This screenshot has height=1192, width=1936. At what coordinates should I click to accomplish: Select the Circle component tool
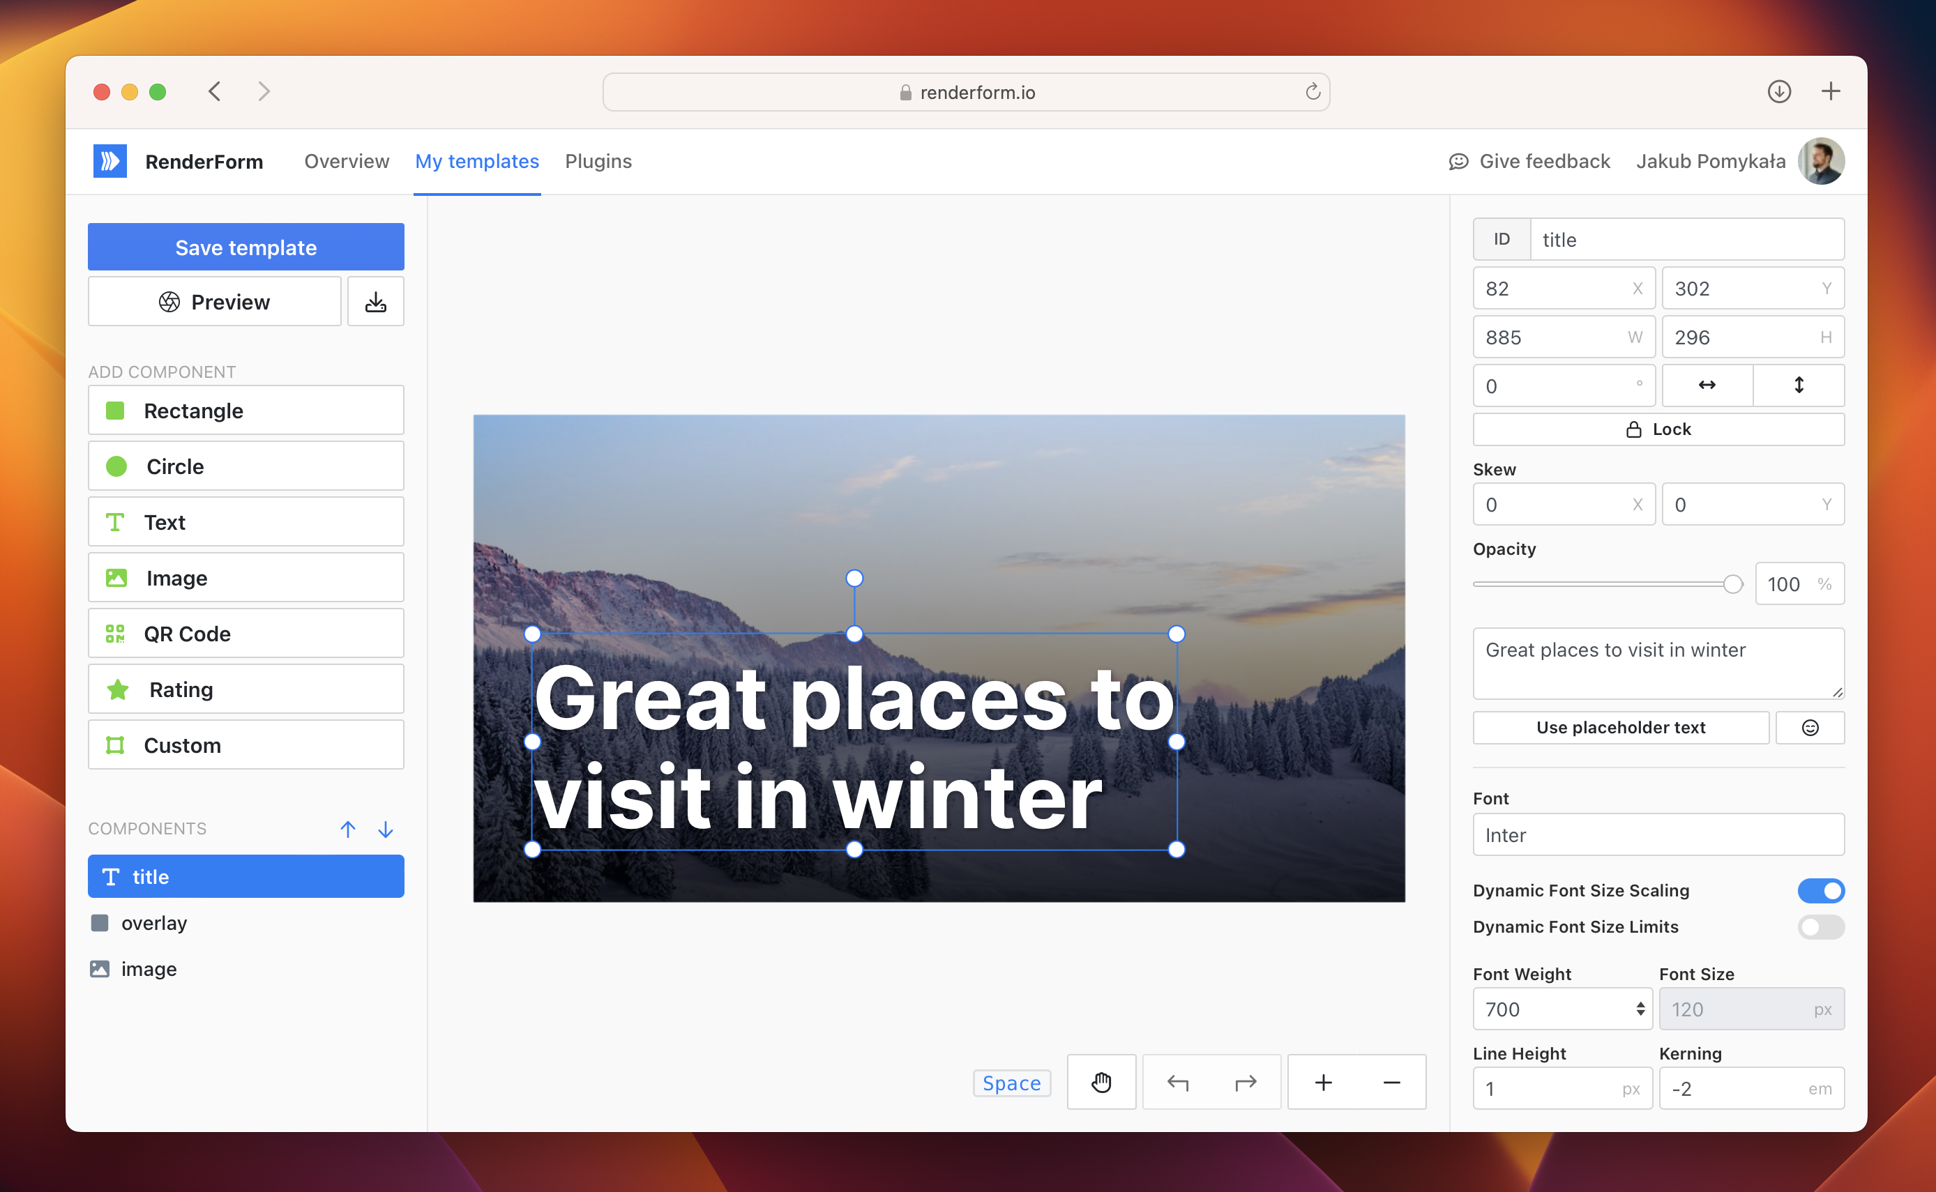point(245,466)
